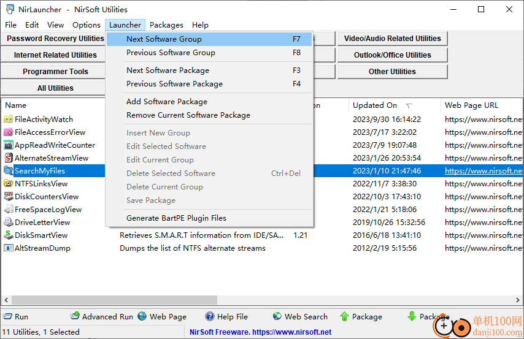Click the scrollbar left arrow
The height and width of the screenshot is (339, 524).
pos(6,300)
